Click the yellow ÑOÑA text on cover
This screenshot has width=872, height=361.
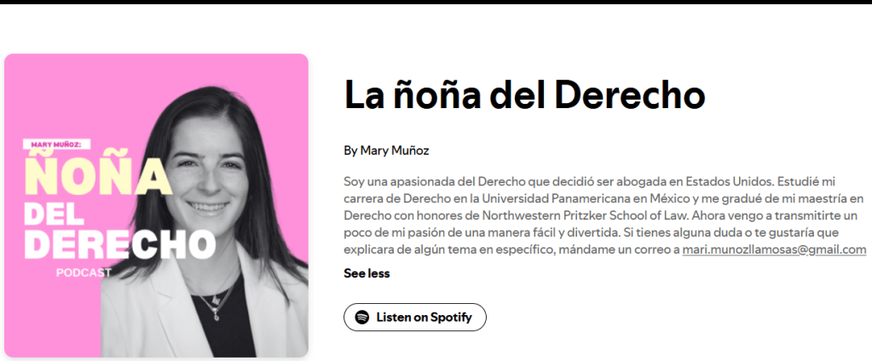click(99, 175)
